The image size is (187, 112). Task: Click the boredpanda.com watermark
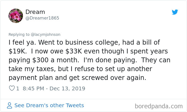[x=159, y=106]
